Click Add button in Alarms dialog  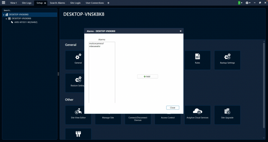coord(147,77)
